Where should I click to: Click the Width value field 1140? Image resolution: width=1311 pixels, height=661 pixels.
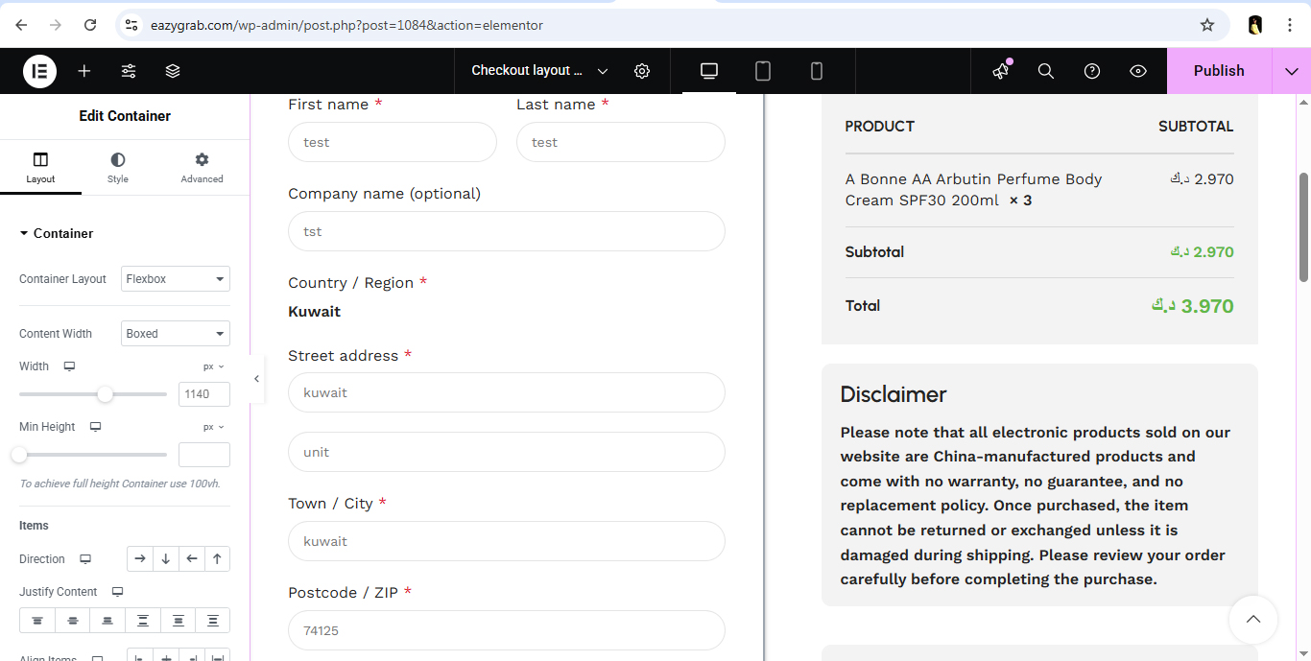(204, 394)
